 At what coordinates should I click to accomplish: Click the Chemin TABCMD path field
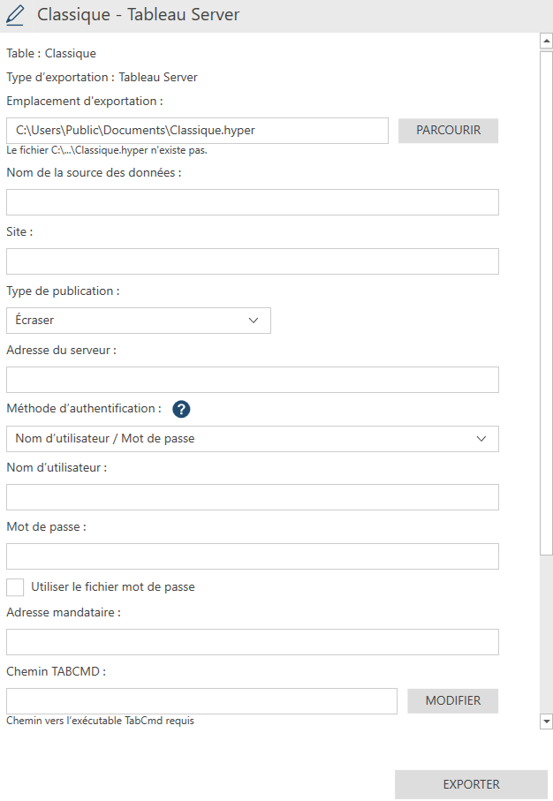(201, 701)
